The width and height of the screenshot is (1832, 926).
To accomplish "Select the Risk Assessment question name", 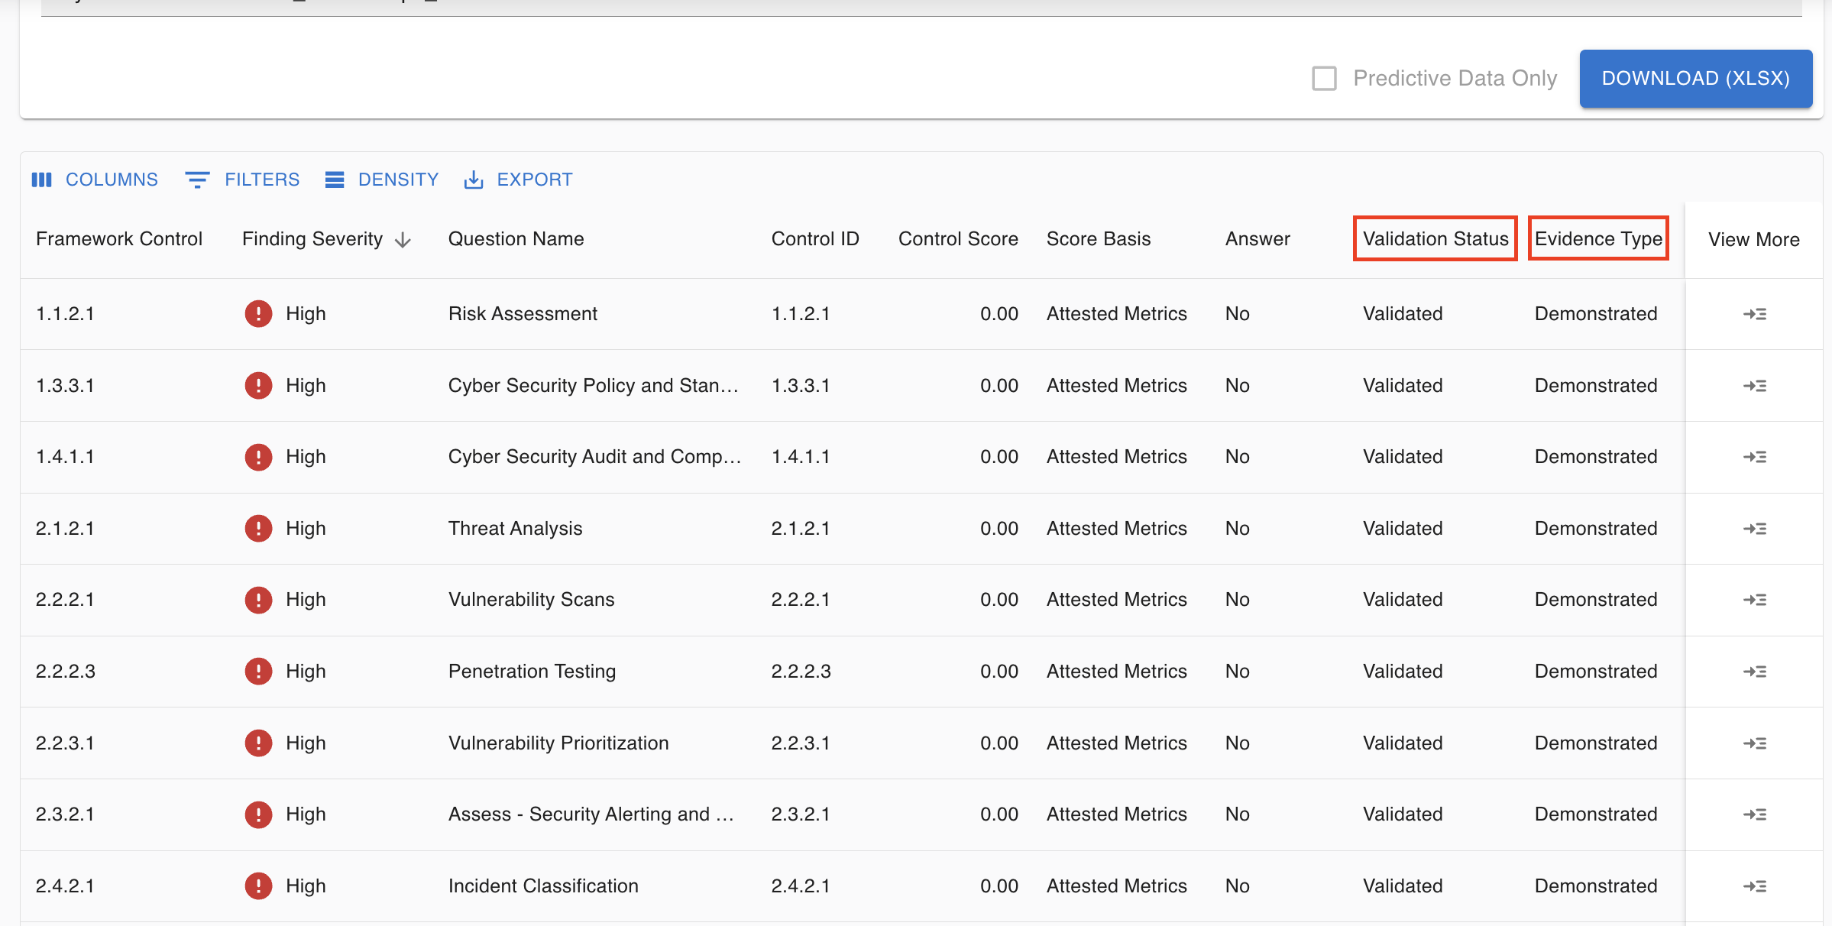I will tap(523, 314).
